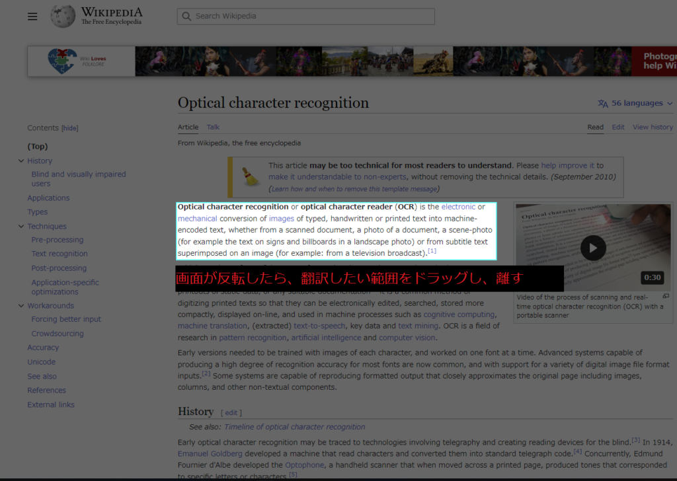This screenshot has height=481, width=677.
Task: Go to Pre-processing in the contents
Action: coord(58,239)
